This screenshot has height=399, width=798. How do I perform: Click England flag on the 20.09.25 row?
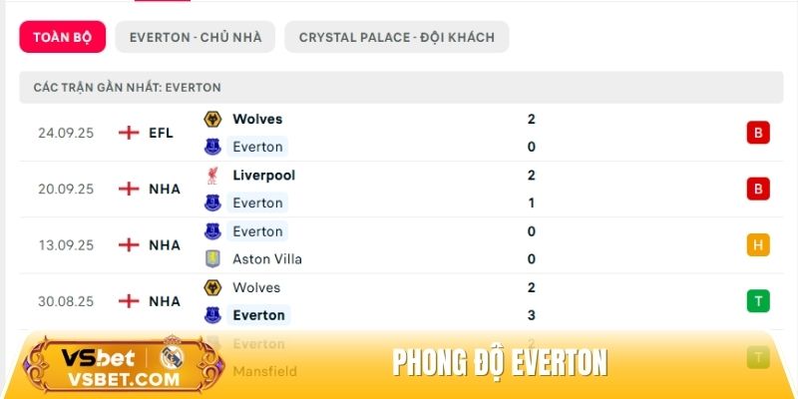pos(128,189)
